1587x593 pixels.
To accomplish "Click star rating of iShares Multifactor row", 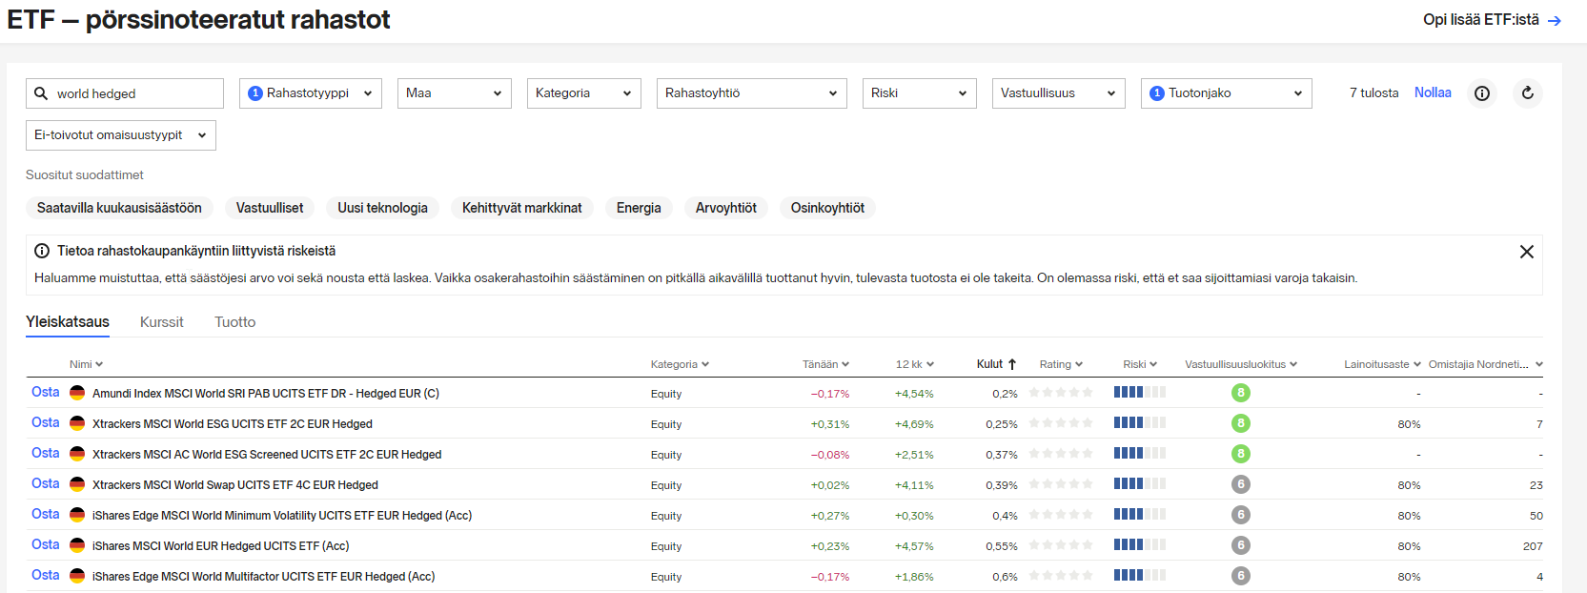I will pos(1061,576).
